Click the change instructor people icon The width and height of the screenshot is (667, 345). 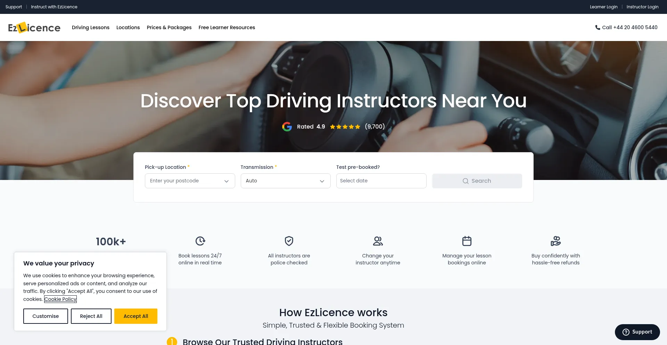click(x=378, y=241)
